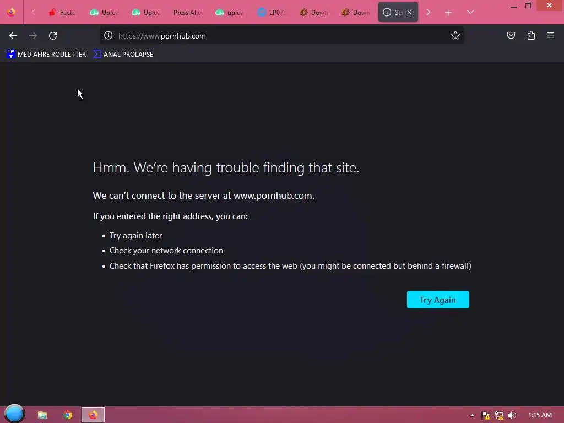
Task: Open the MEDIAFIRE ROULETTER bookmark
Action: point(46,55)
